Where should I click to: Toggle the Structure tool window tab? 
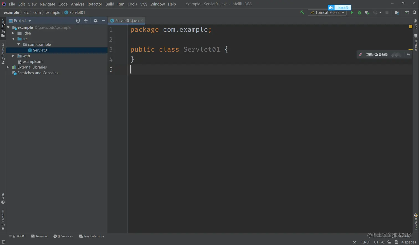coord(3,53)
